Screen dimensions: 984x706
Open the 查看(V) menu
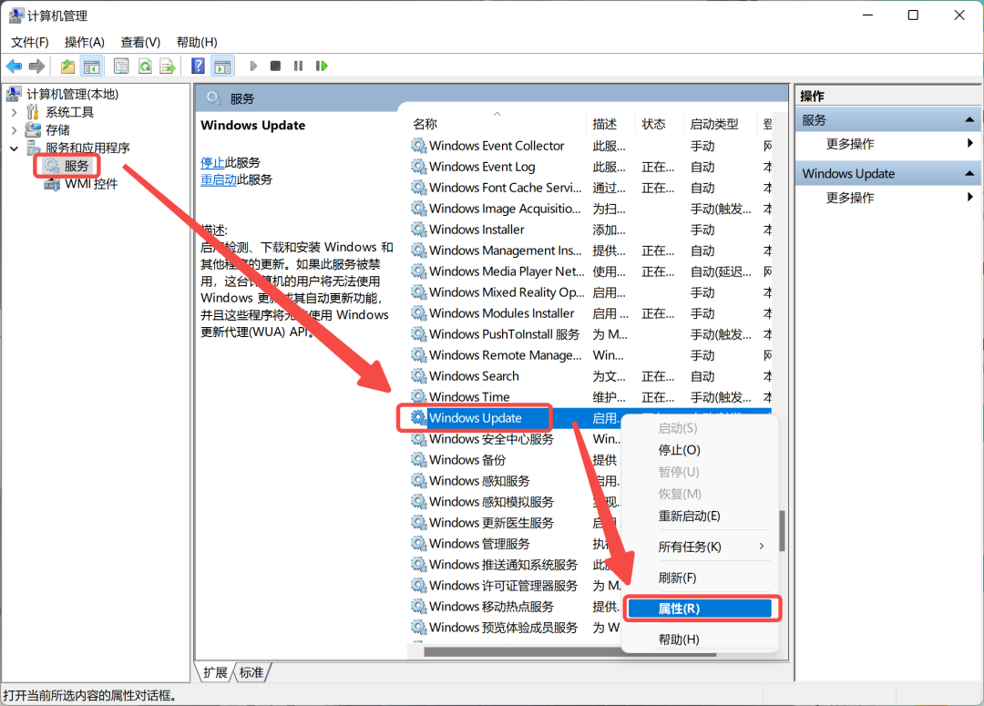pos(140,42)
